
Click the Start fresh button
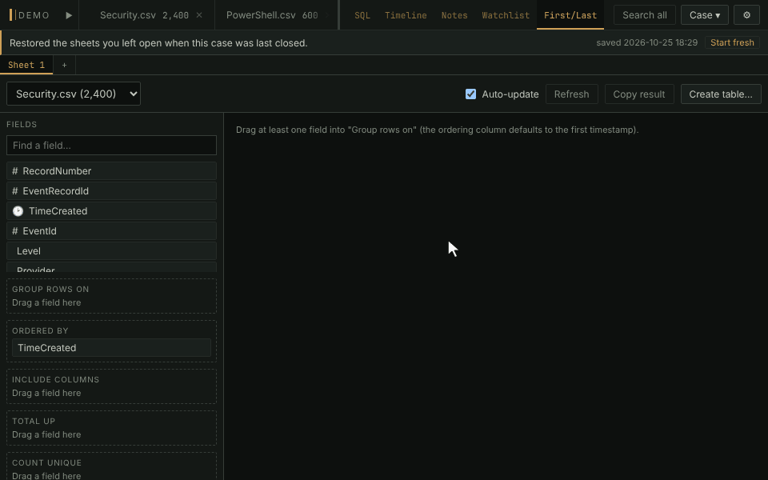point(732,42)
